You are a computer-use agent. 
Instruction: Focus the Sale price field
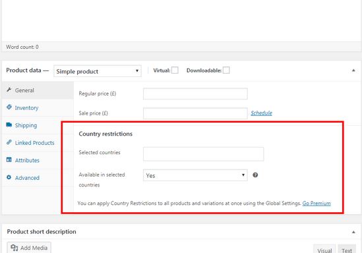click(x=195, y=113)
